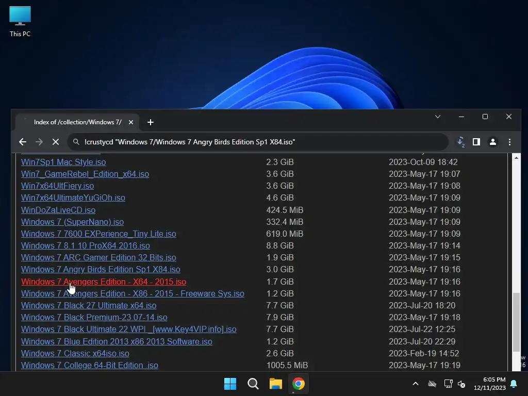
Task: Show hidden system tray icons
Action: pyautogui.click(x=416, y=384)
